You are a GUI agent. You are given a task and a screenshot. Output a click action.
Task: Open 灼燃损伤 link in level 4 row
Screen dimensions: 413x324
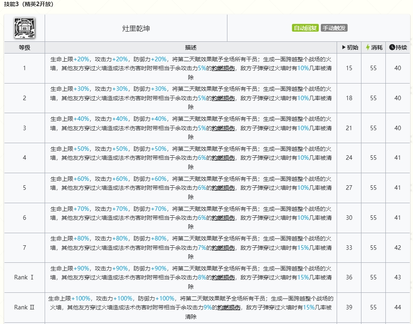coord(223,158)
